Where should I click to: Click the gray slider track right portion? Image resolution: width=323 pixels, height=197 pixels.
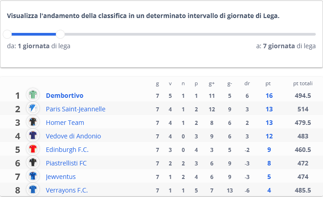(190, 34)
